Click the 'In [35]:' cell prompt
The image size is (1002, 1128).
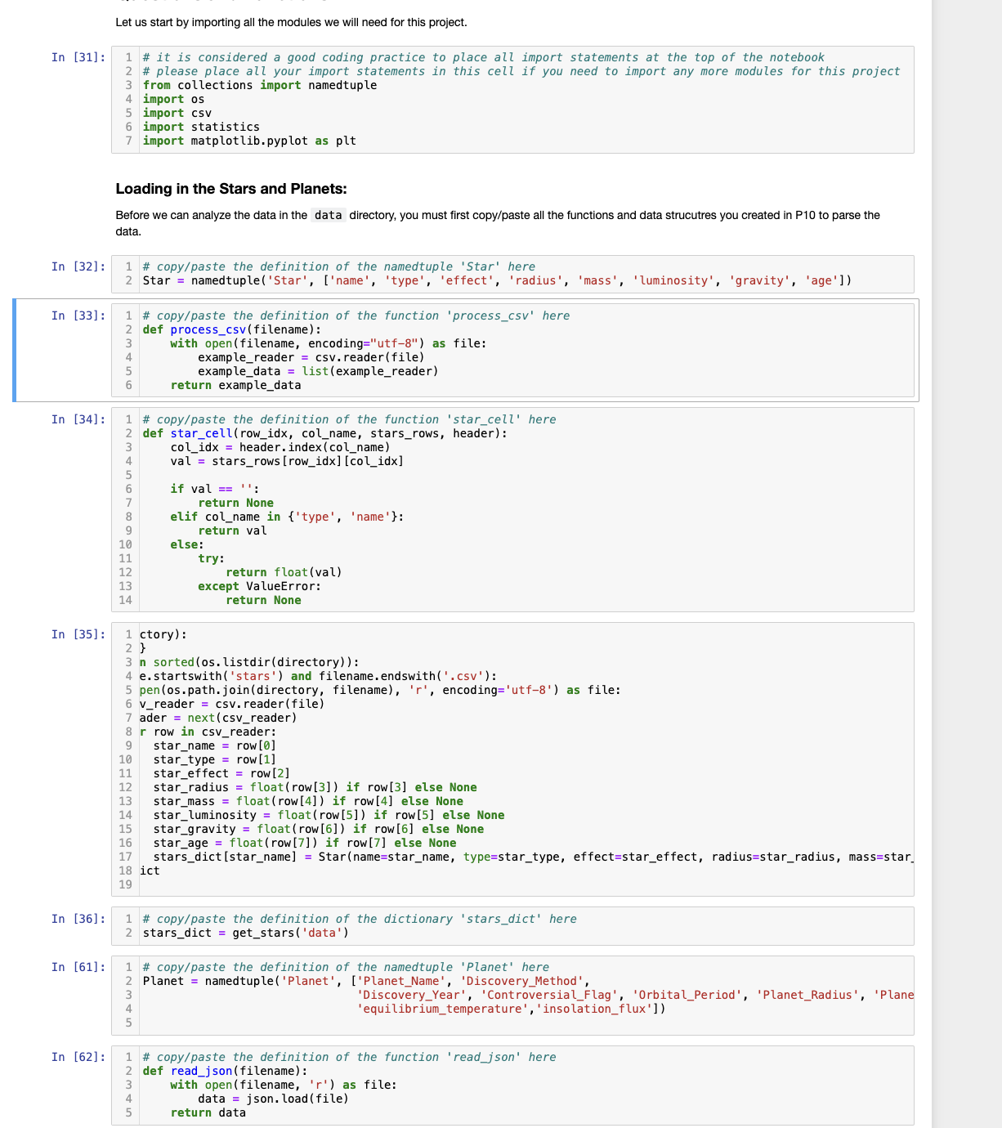(x=78, y=634)
